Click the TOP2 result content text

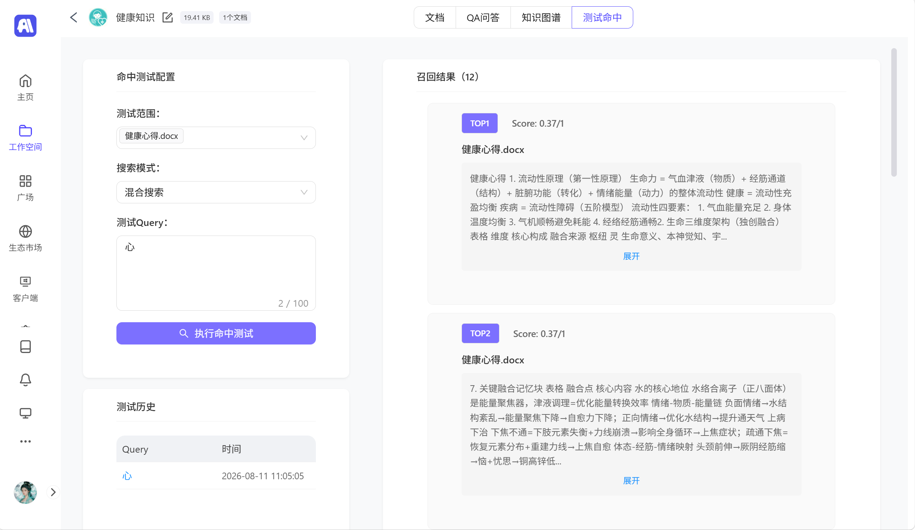tap(629, 425)
